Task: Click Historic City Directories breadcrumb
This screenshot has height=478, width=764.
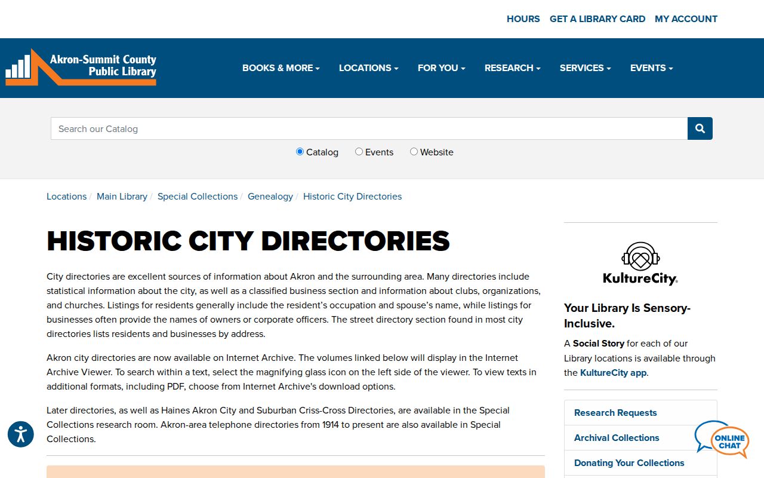Action: pos(353,197)
